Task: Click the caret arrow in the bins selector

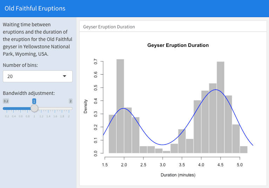Action: 65,76
